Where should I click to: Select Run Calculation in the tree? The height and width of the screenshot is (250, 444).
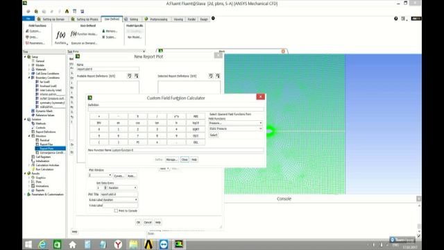pyautogui.click(x=42, y=169)
